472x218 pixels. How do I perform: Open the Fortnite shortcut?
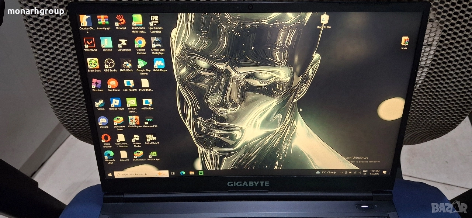point(107,43)
